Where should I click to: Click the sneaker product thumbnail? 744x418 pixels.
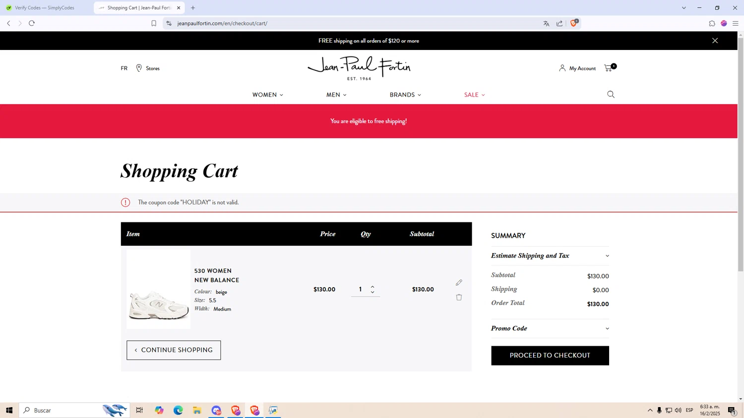pos(158,289)
